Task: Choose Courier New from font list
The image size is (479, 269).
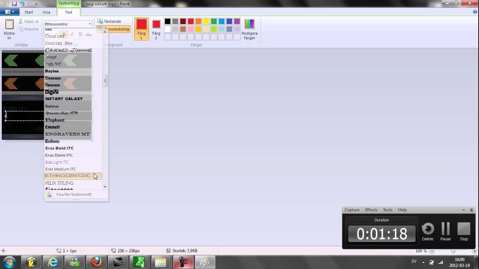Action: 59,43
